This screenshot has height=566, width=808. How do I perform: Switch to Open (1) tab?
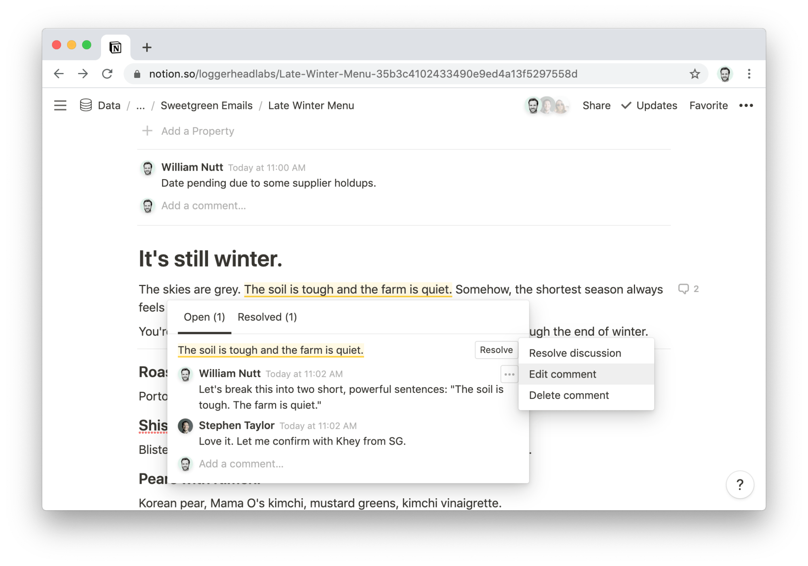pos(204,317)
